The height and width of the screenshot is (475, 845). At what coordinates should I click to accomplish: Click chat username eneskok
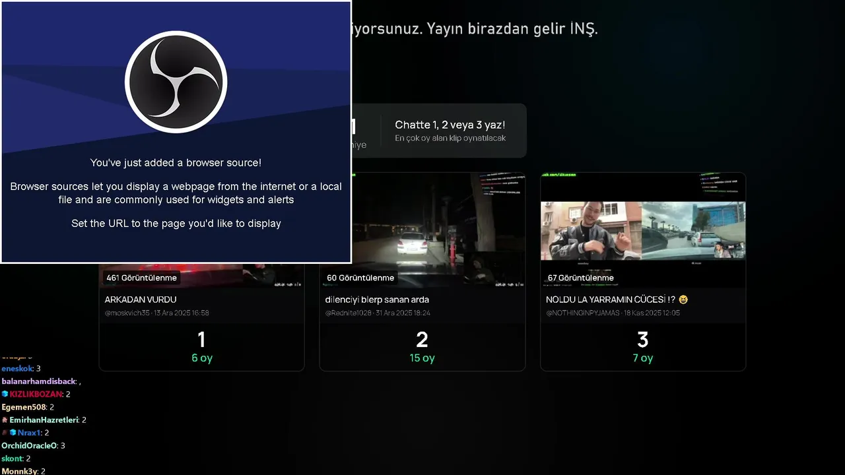[18, 369]
